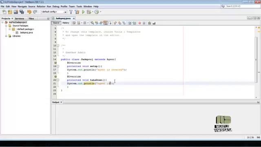Image resolution: width=261 pixels, height=147 pixels.
Task: Click the Redo arrow icon
Action: pyautogui.click(x=35, y=12)
